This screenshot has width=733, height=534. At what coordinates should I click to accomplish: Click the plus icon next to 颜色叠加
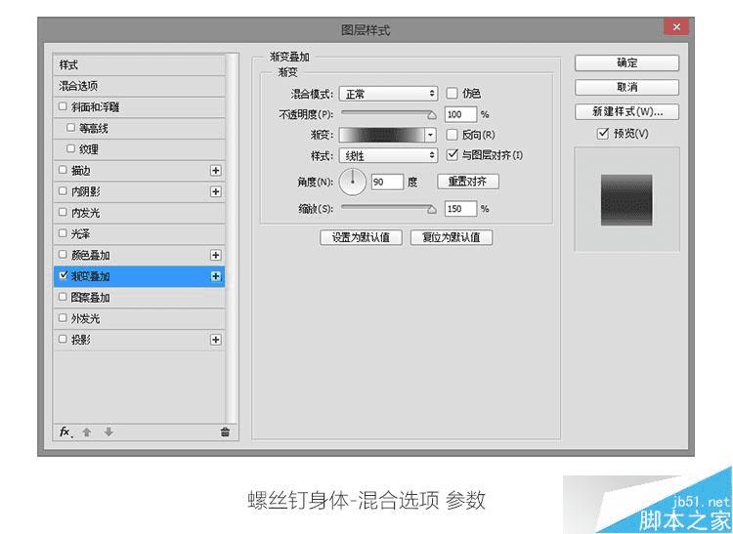216,255
